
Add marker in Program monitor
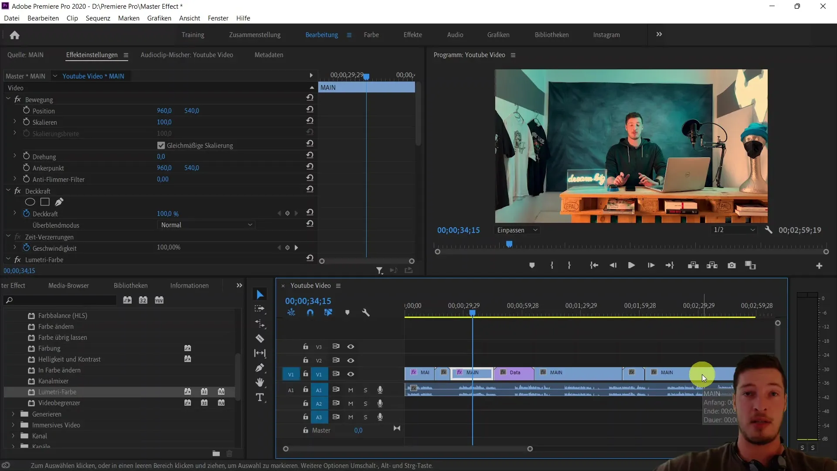532,265
